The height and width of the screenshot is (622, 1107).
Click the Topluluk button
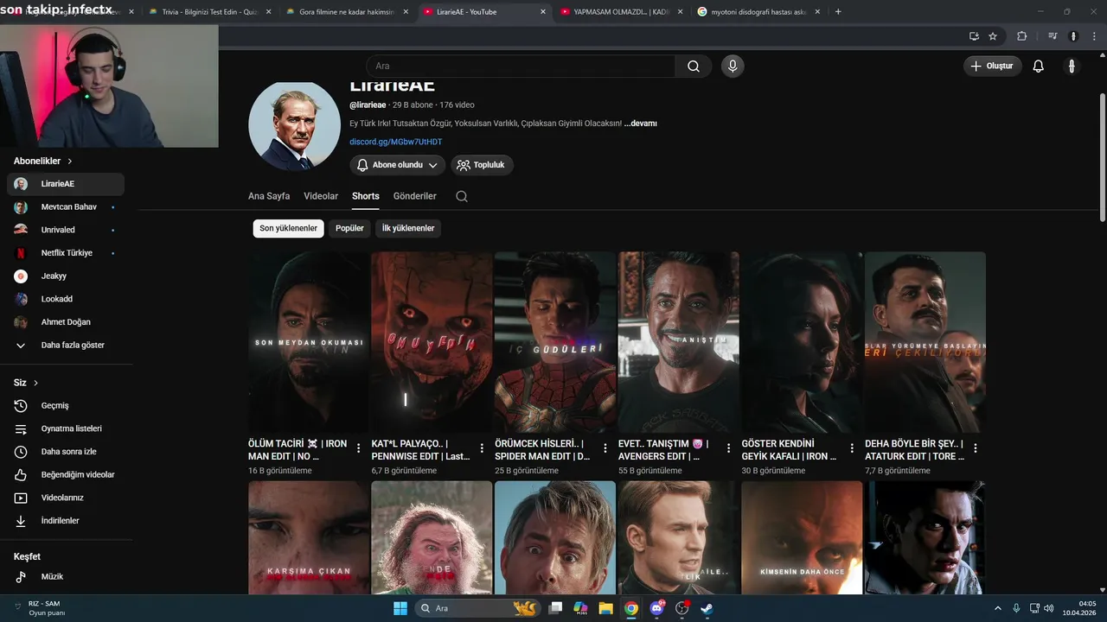(481, 165)
